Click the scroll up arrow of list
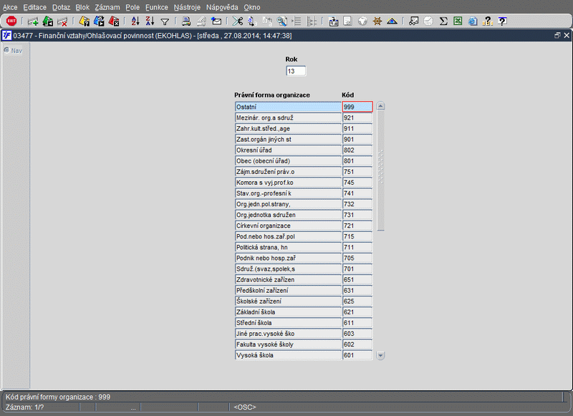This screenshot has height=416, width=573. click(x=380, y=106)
